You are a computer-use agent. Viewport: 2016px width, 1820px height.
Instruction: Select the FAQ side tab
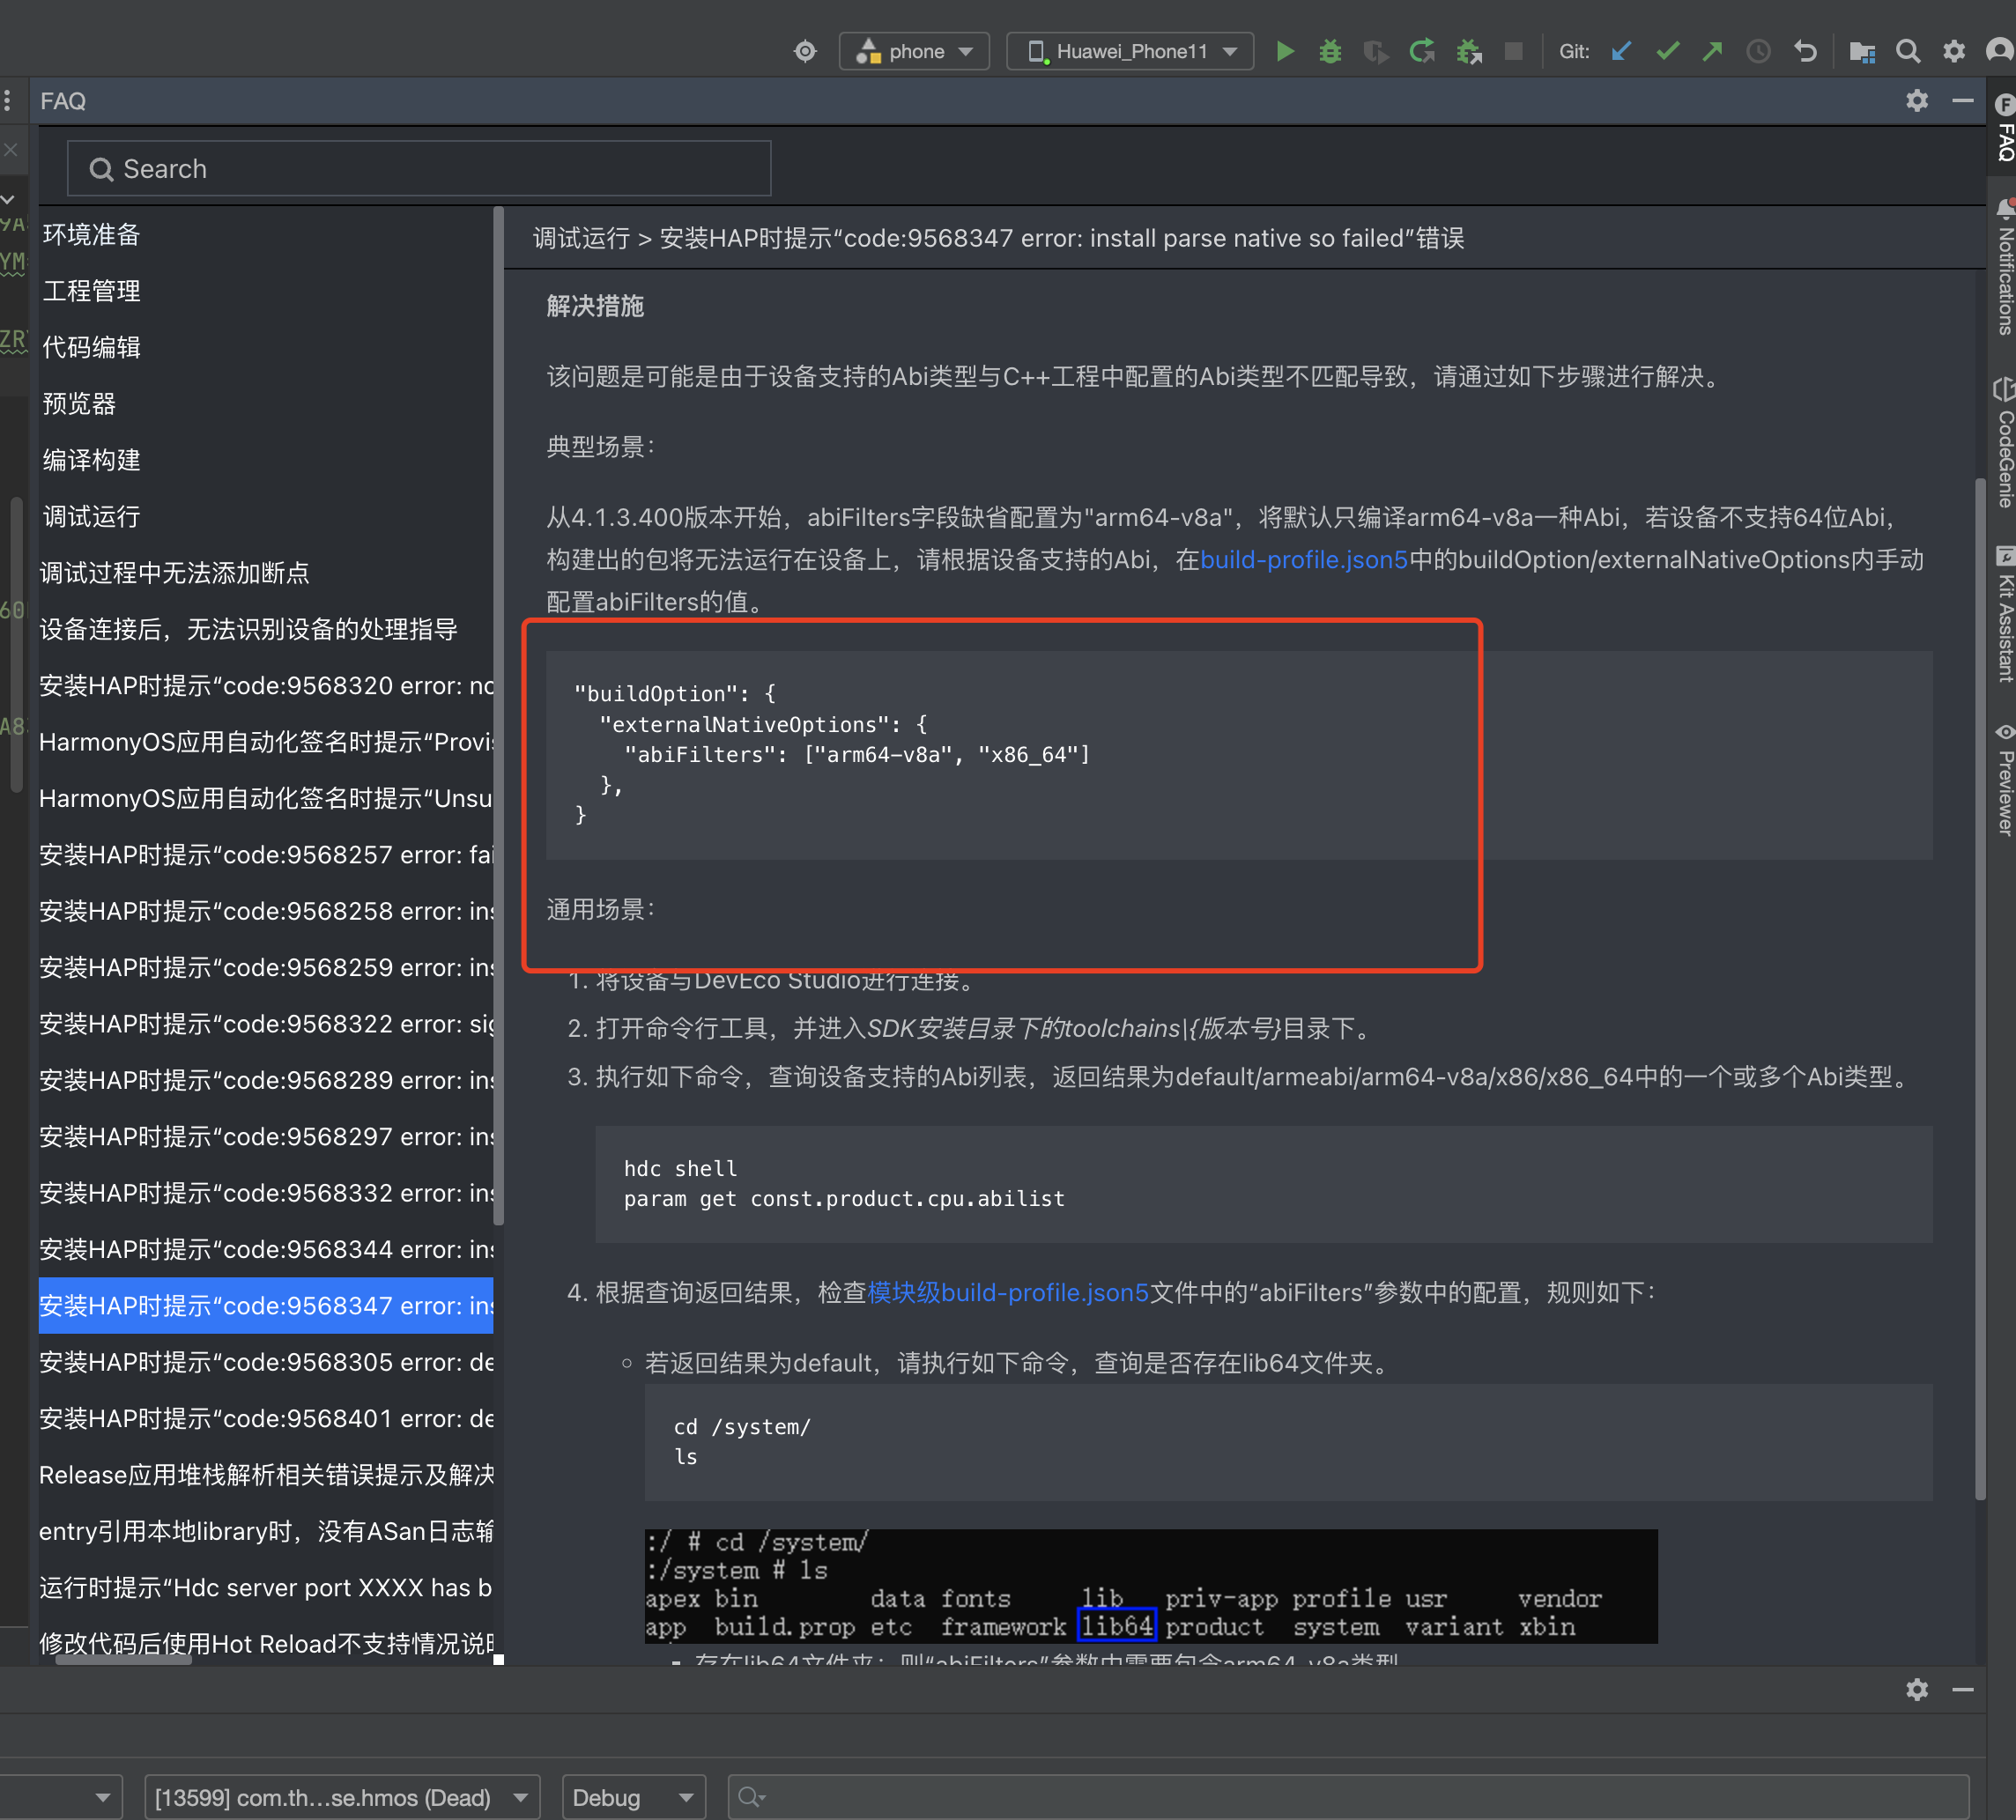pos(2004,127)
